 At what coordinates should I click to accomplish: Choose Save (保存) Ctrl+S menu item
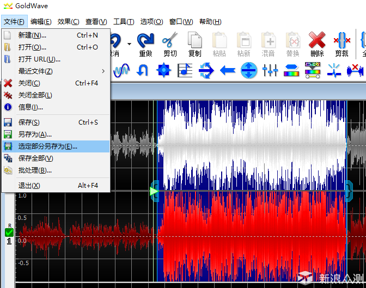[56, 122]
